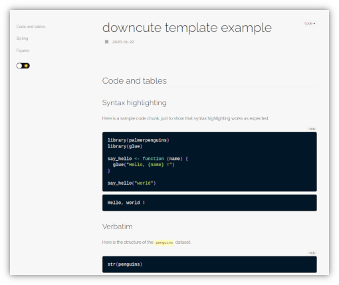
Task: Click the Hello, world ! output block
Action: pyautogui.click(x=209, y=203)
